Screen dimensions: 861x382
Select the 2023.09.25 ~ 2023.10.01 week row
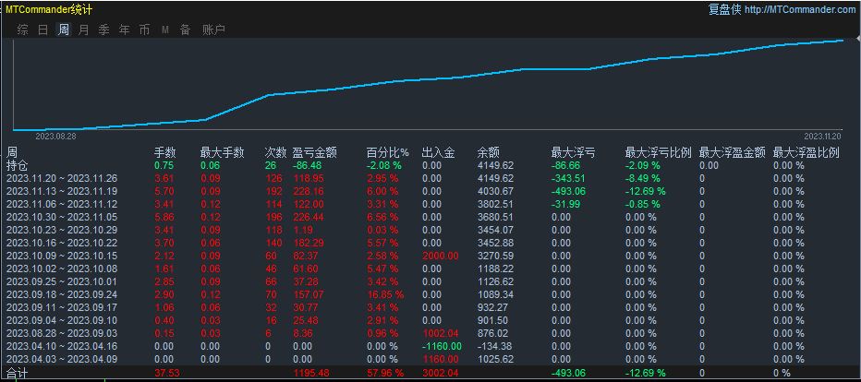[430, 281]
